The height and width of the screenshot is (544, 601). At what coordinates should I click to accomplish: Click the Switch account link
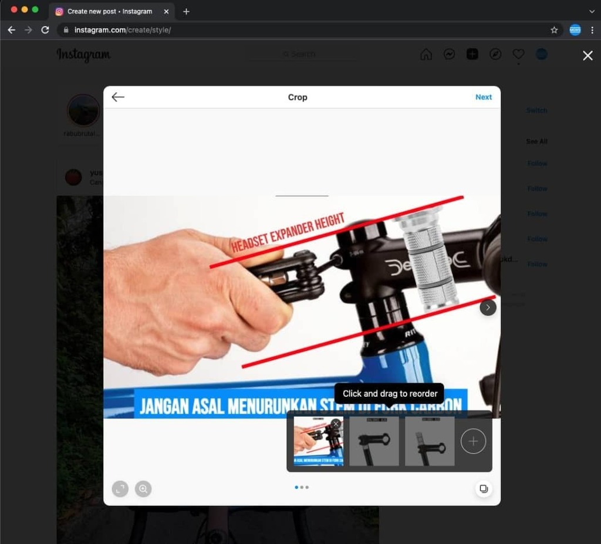536,110
